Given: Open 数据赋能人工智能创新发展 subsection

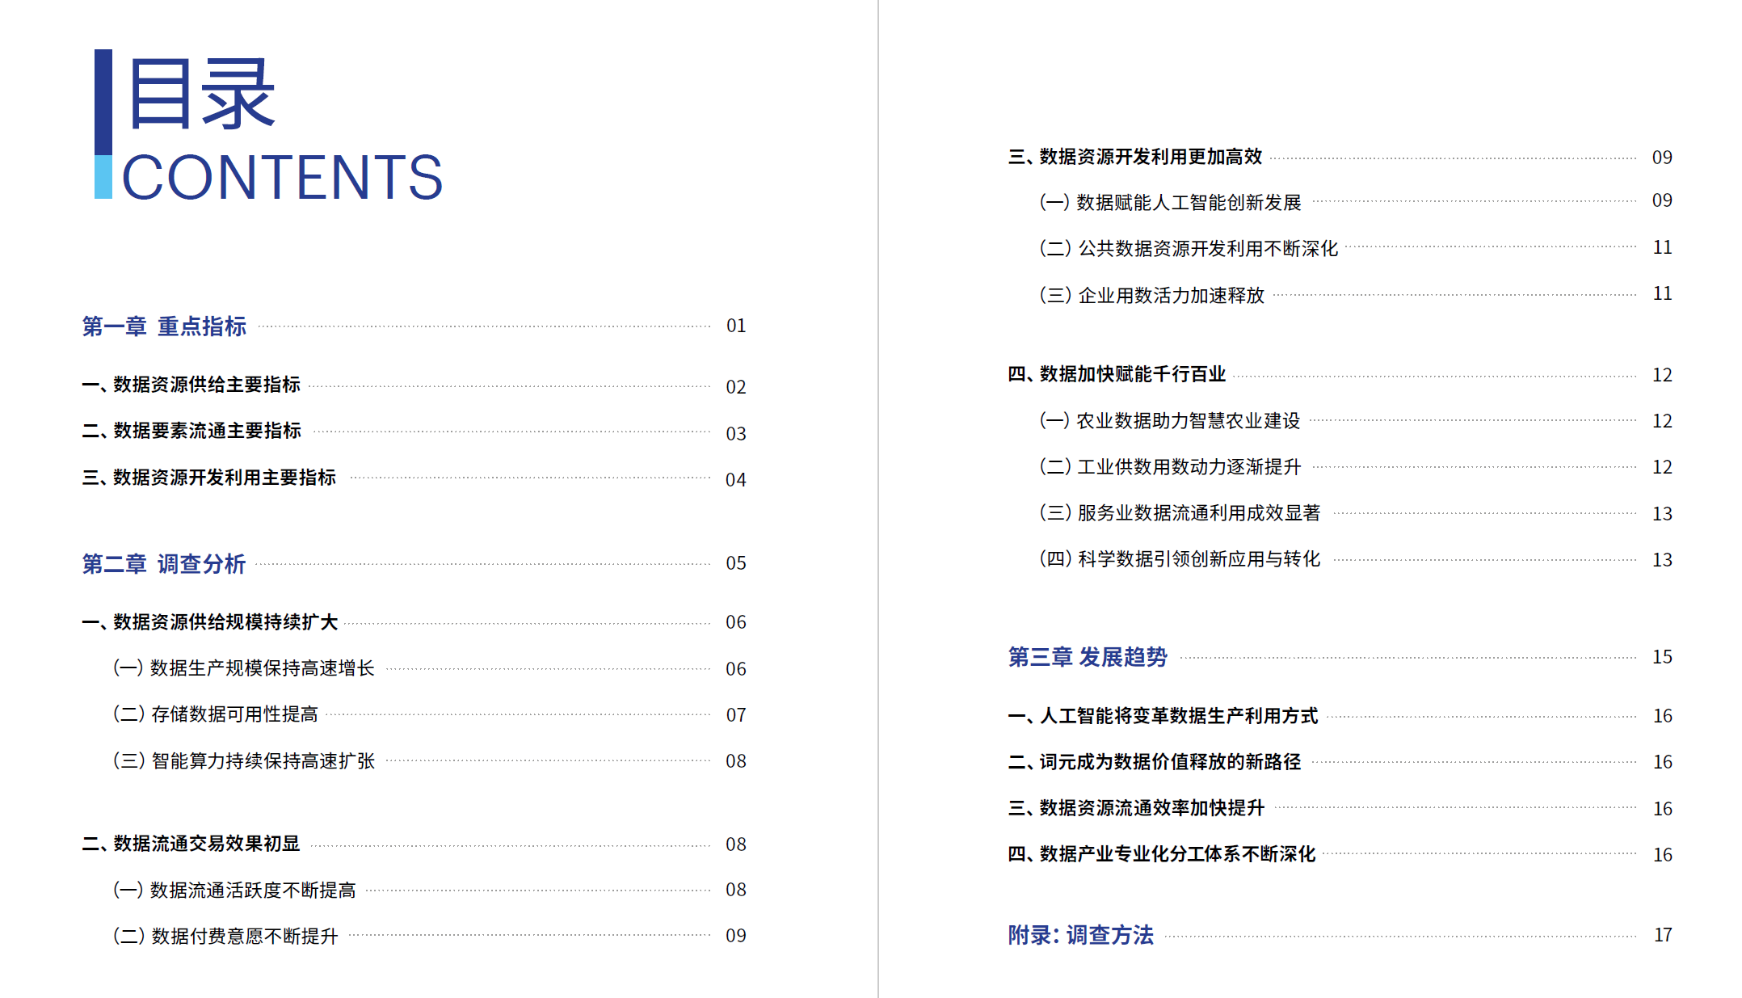Looking at the screenshot, I should pyautogui.click(x=1171, y=202).
